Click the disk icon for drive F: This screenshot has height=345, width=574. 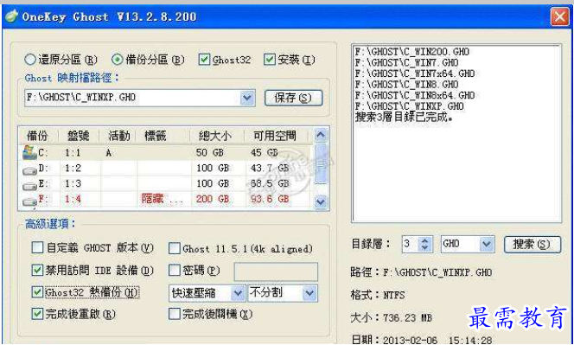click(29, 201)
